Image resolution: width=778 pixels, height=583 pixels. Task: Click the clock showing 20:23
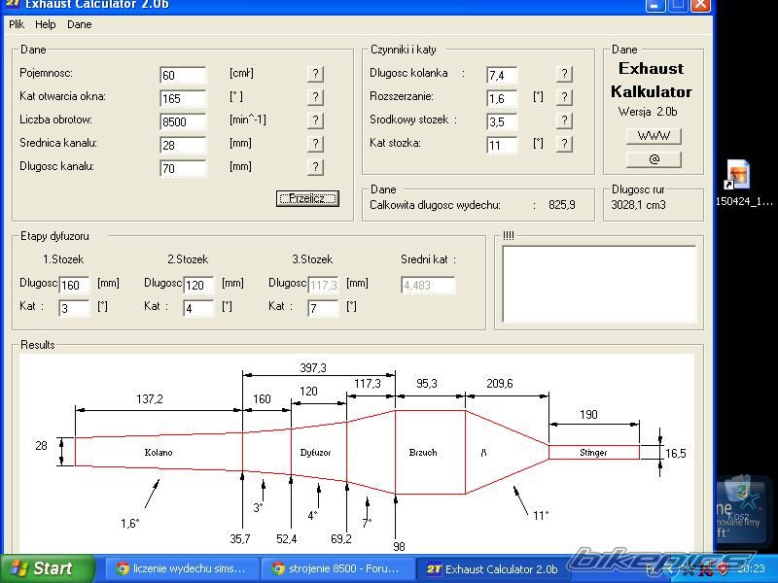751,568
